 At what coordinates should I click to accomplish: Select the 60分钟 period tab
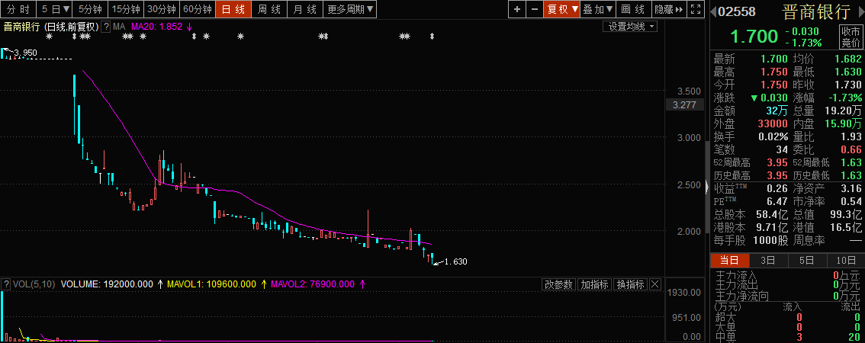click(198, 9)
